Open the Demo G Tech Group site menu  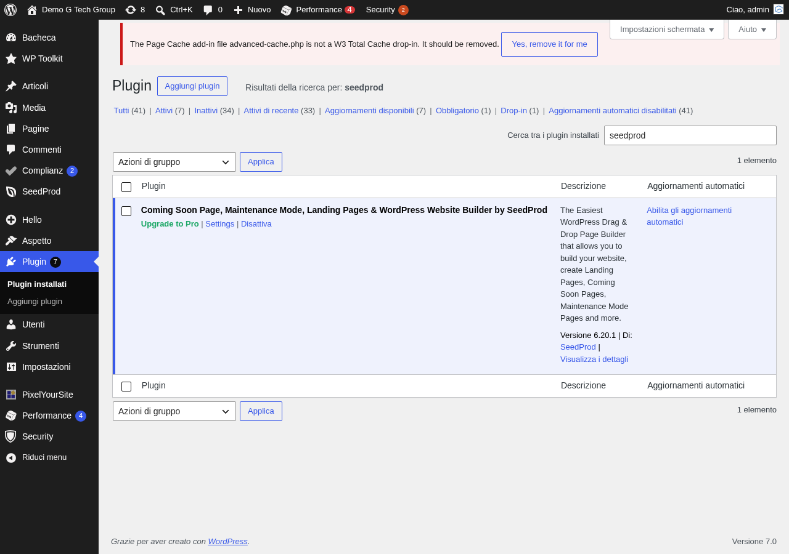point(71,10)
